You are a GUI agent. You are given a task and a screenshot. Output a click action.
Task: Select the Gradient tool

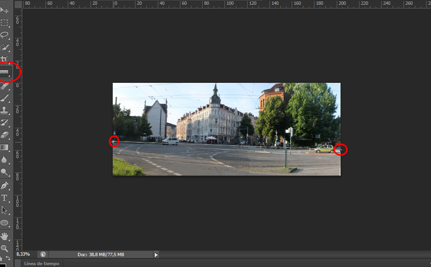pyautogui.click(x=5, y=147)
